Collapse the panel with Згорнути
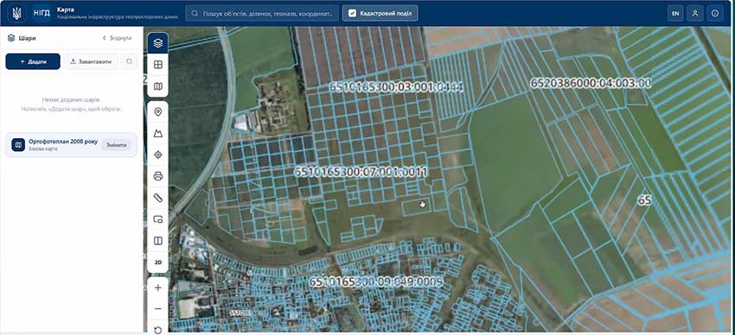Image resolution: width=735 pixels, height=335 pixels. point(118,38)
